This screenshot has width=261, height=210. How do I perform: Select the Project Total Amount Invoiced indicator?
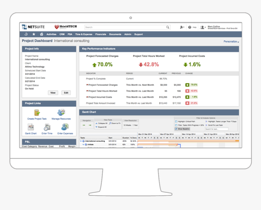[x=100, y=103]
